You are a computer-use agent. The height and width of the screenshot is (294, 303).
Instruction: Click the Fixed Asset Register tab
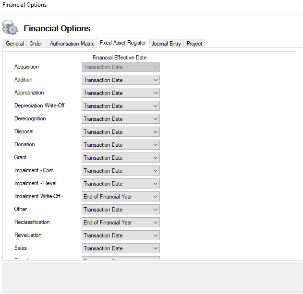point(123,43)
